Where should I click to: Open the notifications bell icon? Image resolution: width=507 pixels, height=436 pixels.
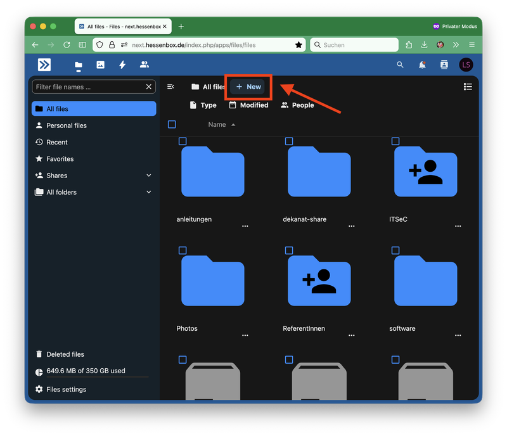click(422, 65)
